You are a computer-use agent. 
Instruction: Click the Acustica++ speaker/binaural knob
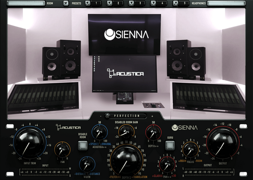(100, 133)
